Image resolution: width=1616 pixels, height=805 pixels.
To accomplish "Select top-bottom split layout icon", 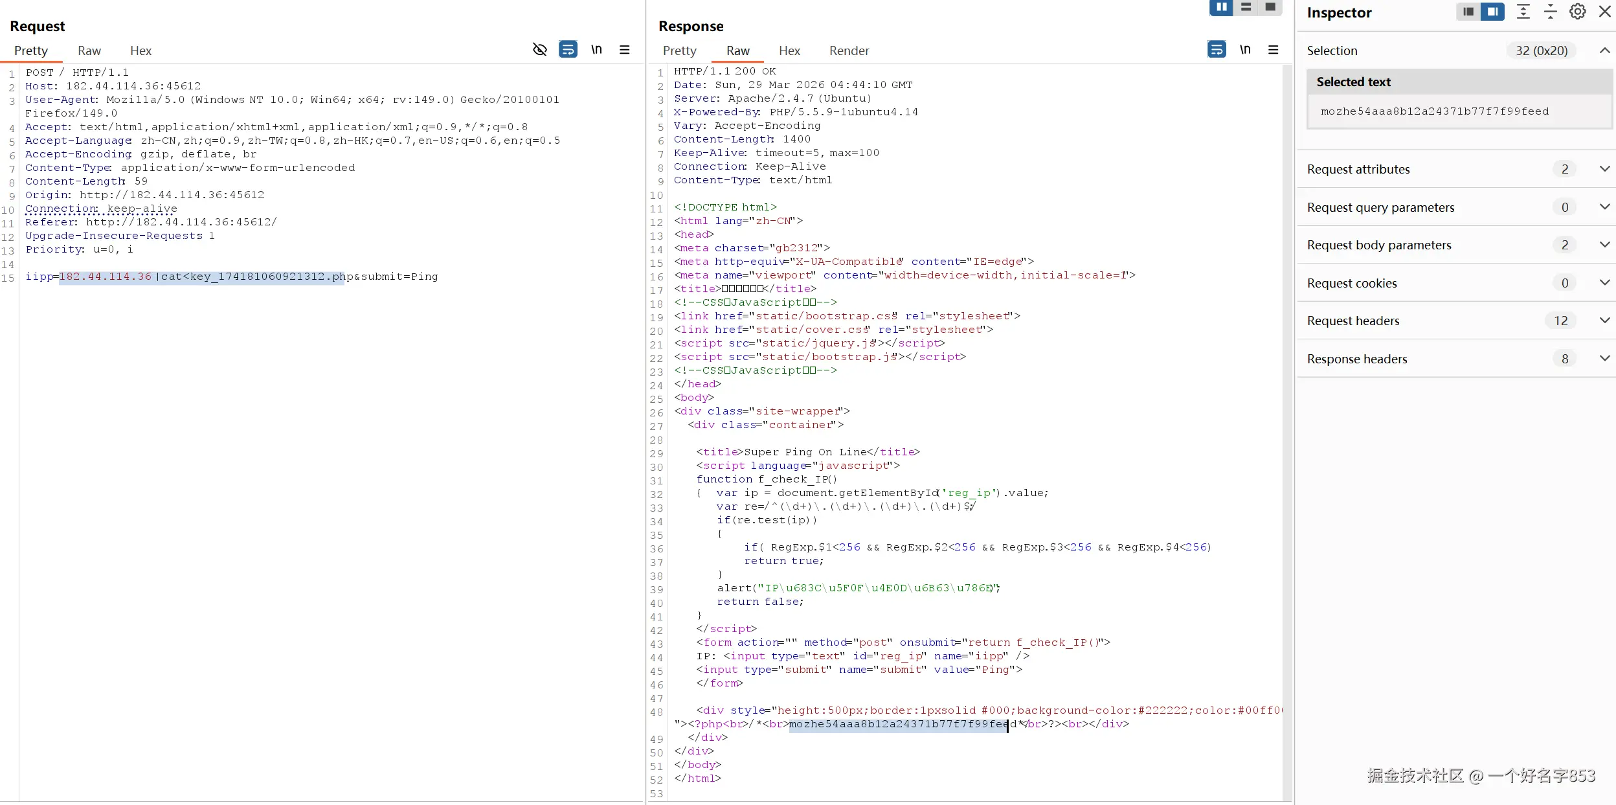I will pos(1246,8).
